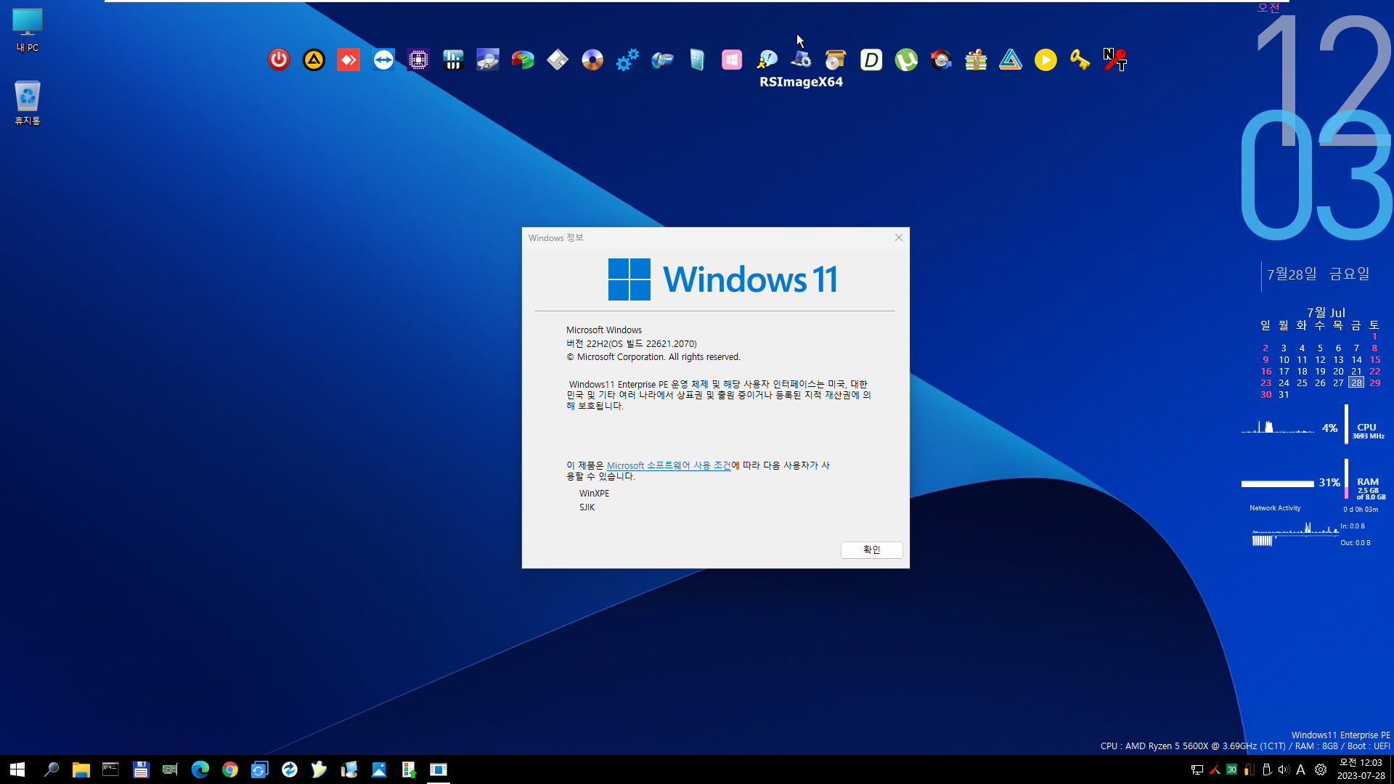Open the blue server tower dock icon
The image size is (1394, 784).
tap(697, 60)
